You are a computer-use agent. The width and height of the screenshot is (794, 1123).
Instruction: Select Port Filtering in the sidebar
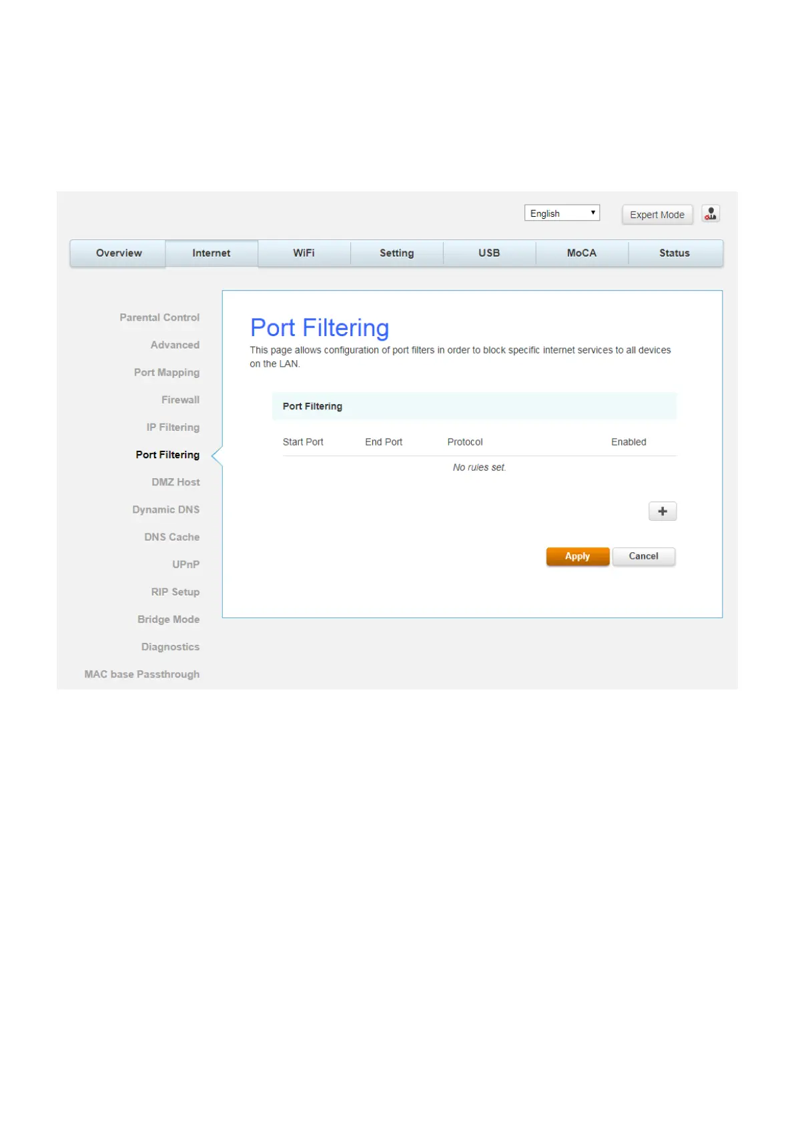tap(167, 454)
